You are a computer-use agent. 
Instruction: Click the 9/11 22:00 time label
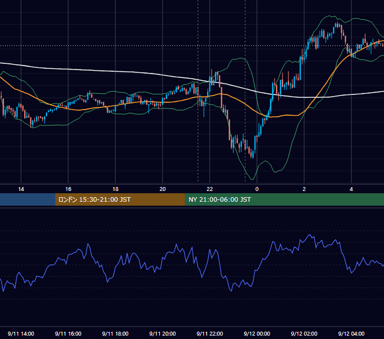(210, 333)
